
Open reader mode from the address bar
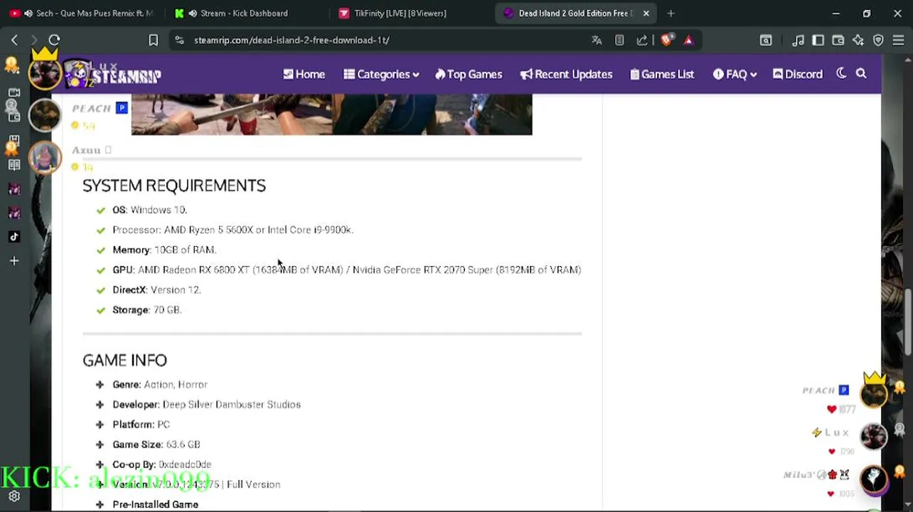point(619,41)
